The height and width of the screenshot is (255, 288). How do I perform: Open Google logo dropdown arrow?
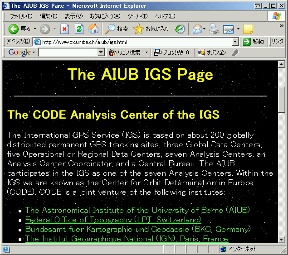click(x=34, y=53)
